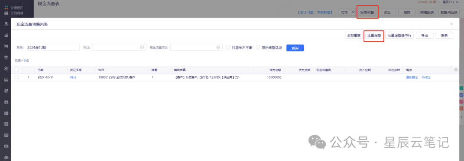Screen dimensions: 464x161
Task: Open the box-with-plus icon in sidebar
Action: coord(6,102)
